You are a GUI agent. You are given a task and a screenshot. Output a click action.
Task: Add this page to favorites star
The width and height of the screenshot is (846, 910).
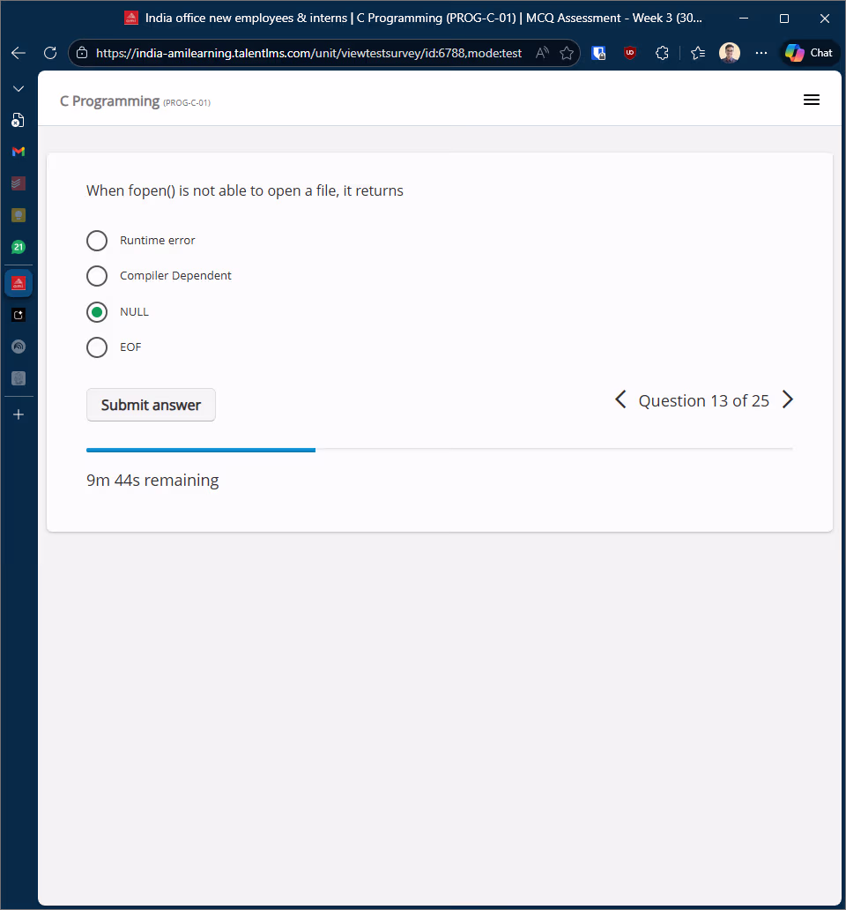click(566, 53)
